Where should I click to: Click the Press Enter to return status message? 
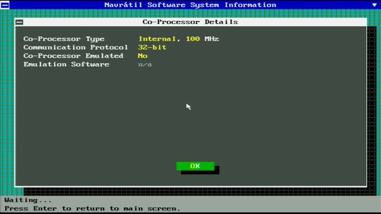point(92,209)
